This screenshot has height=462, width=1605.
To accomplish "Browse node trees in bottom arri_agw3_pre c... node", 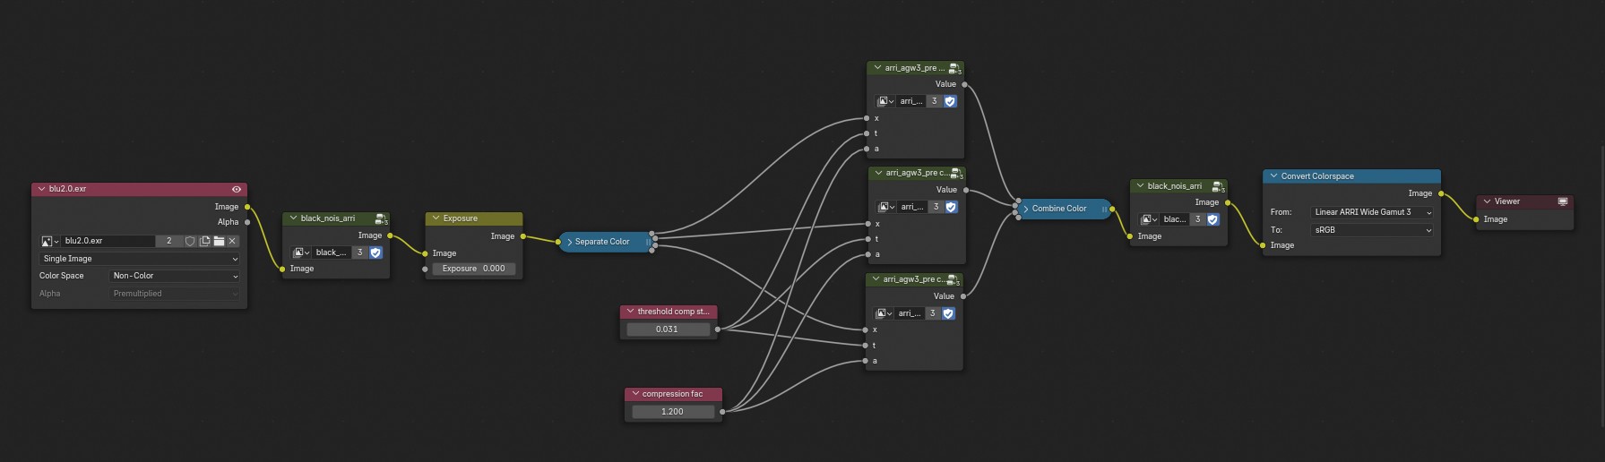I will 884,313.
